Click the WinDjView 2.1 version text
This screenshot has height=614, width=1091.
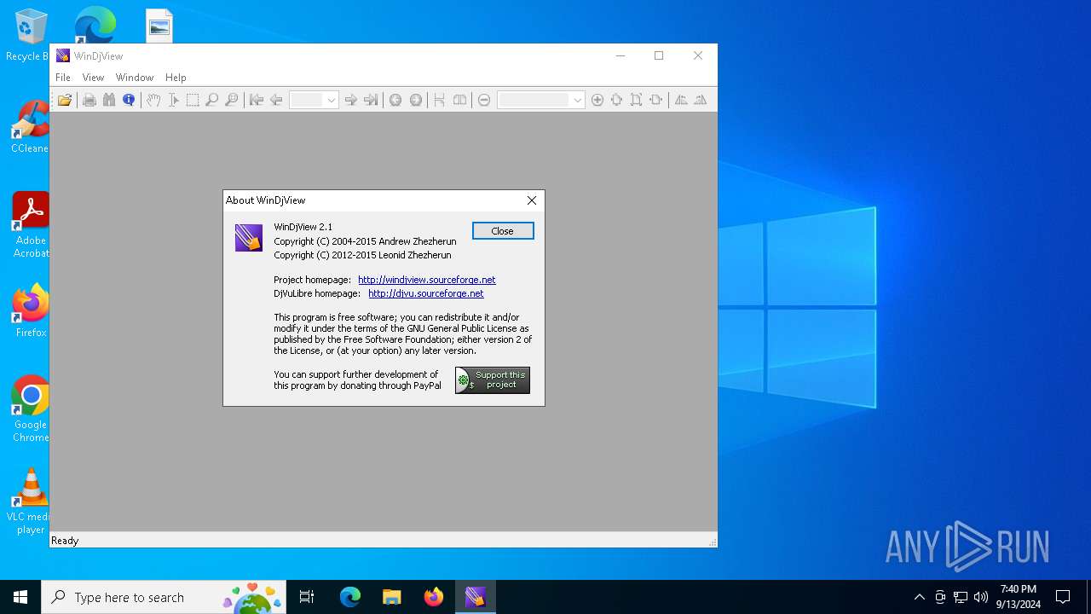click(303, 227)
